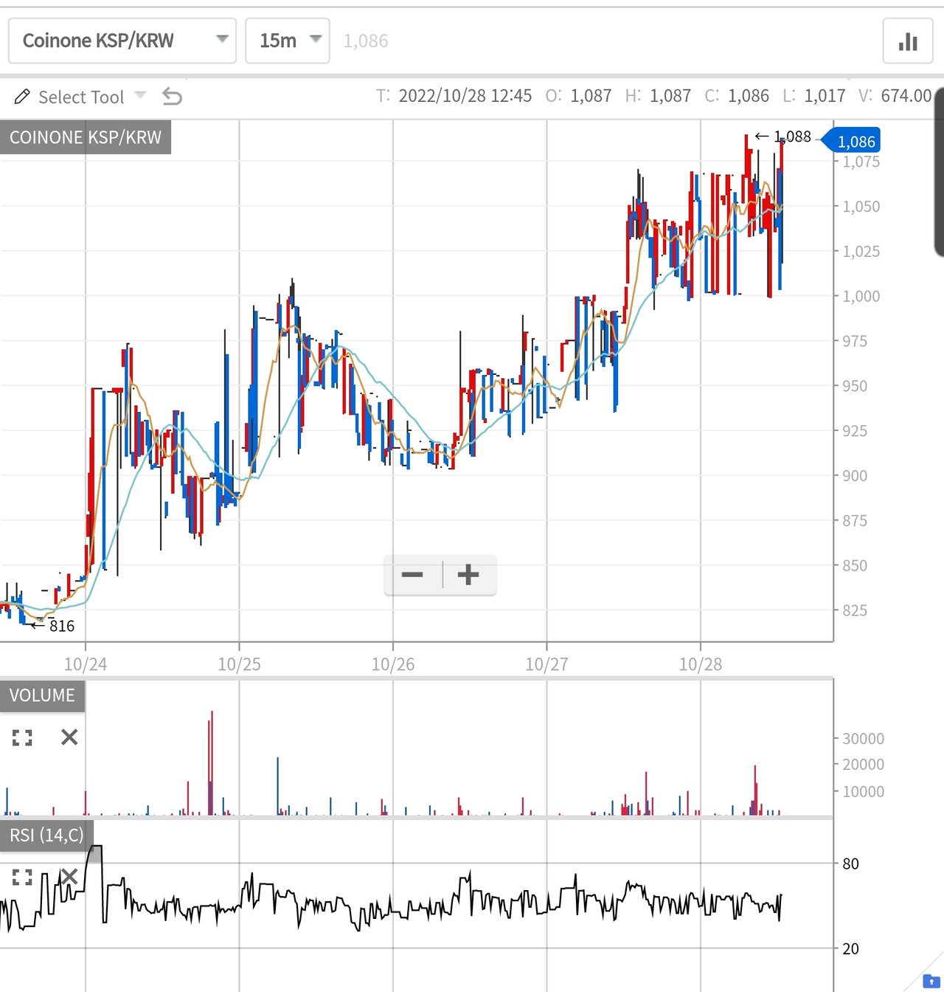Click the undo arrow icon
The height and width of the screenshot is (992, 944).
(x=172, y=97)
